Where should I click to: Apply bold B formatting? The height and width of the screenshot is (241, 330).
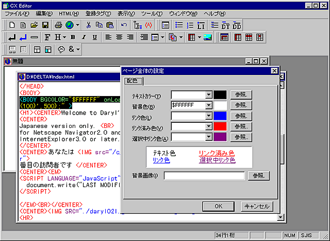point(73,38)
